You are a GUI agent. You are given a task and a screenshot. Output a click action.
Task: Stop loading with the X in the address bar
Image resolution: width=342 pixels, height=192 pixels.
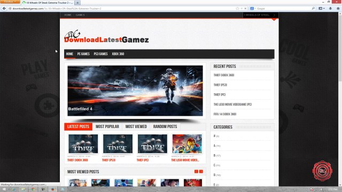(x=245, y=9)
